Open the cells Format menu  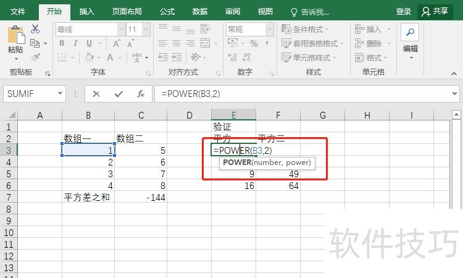coord(371,57)
